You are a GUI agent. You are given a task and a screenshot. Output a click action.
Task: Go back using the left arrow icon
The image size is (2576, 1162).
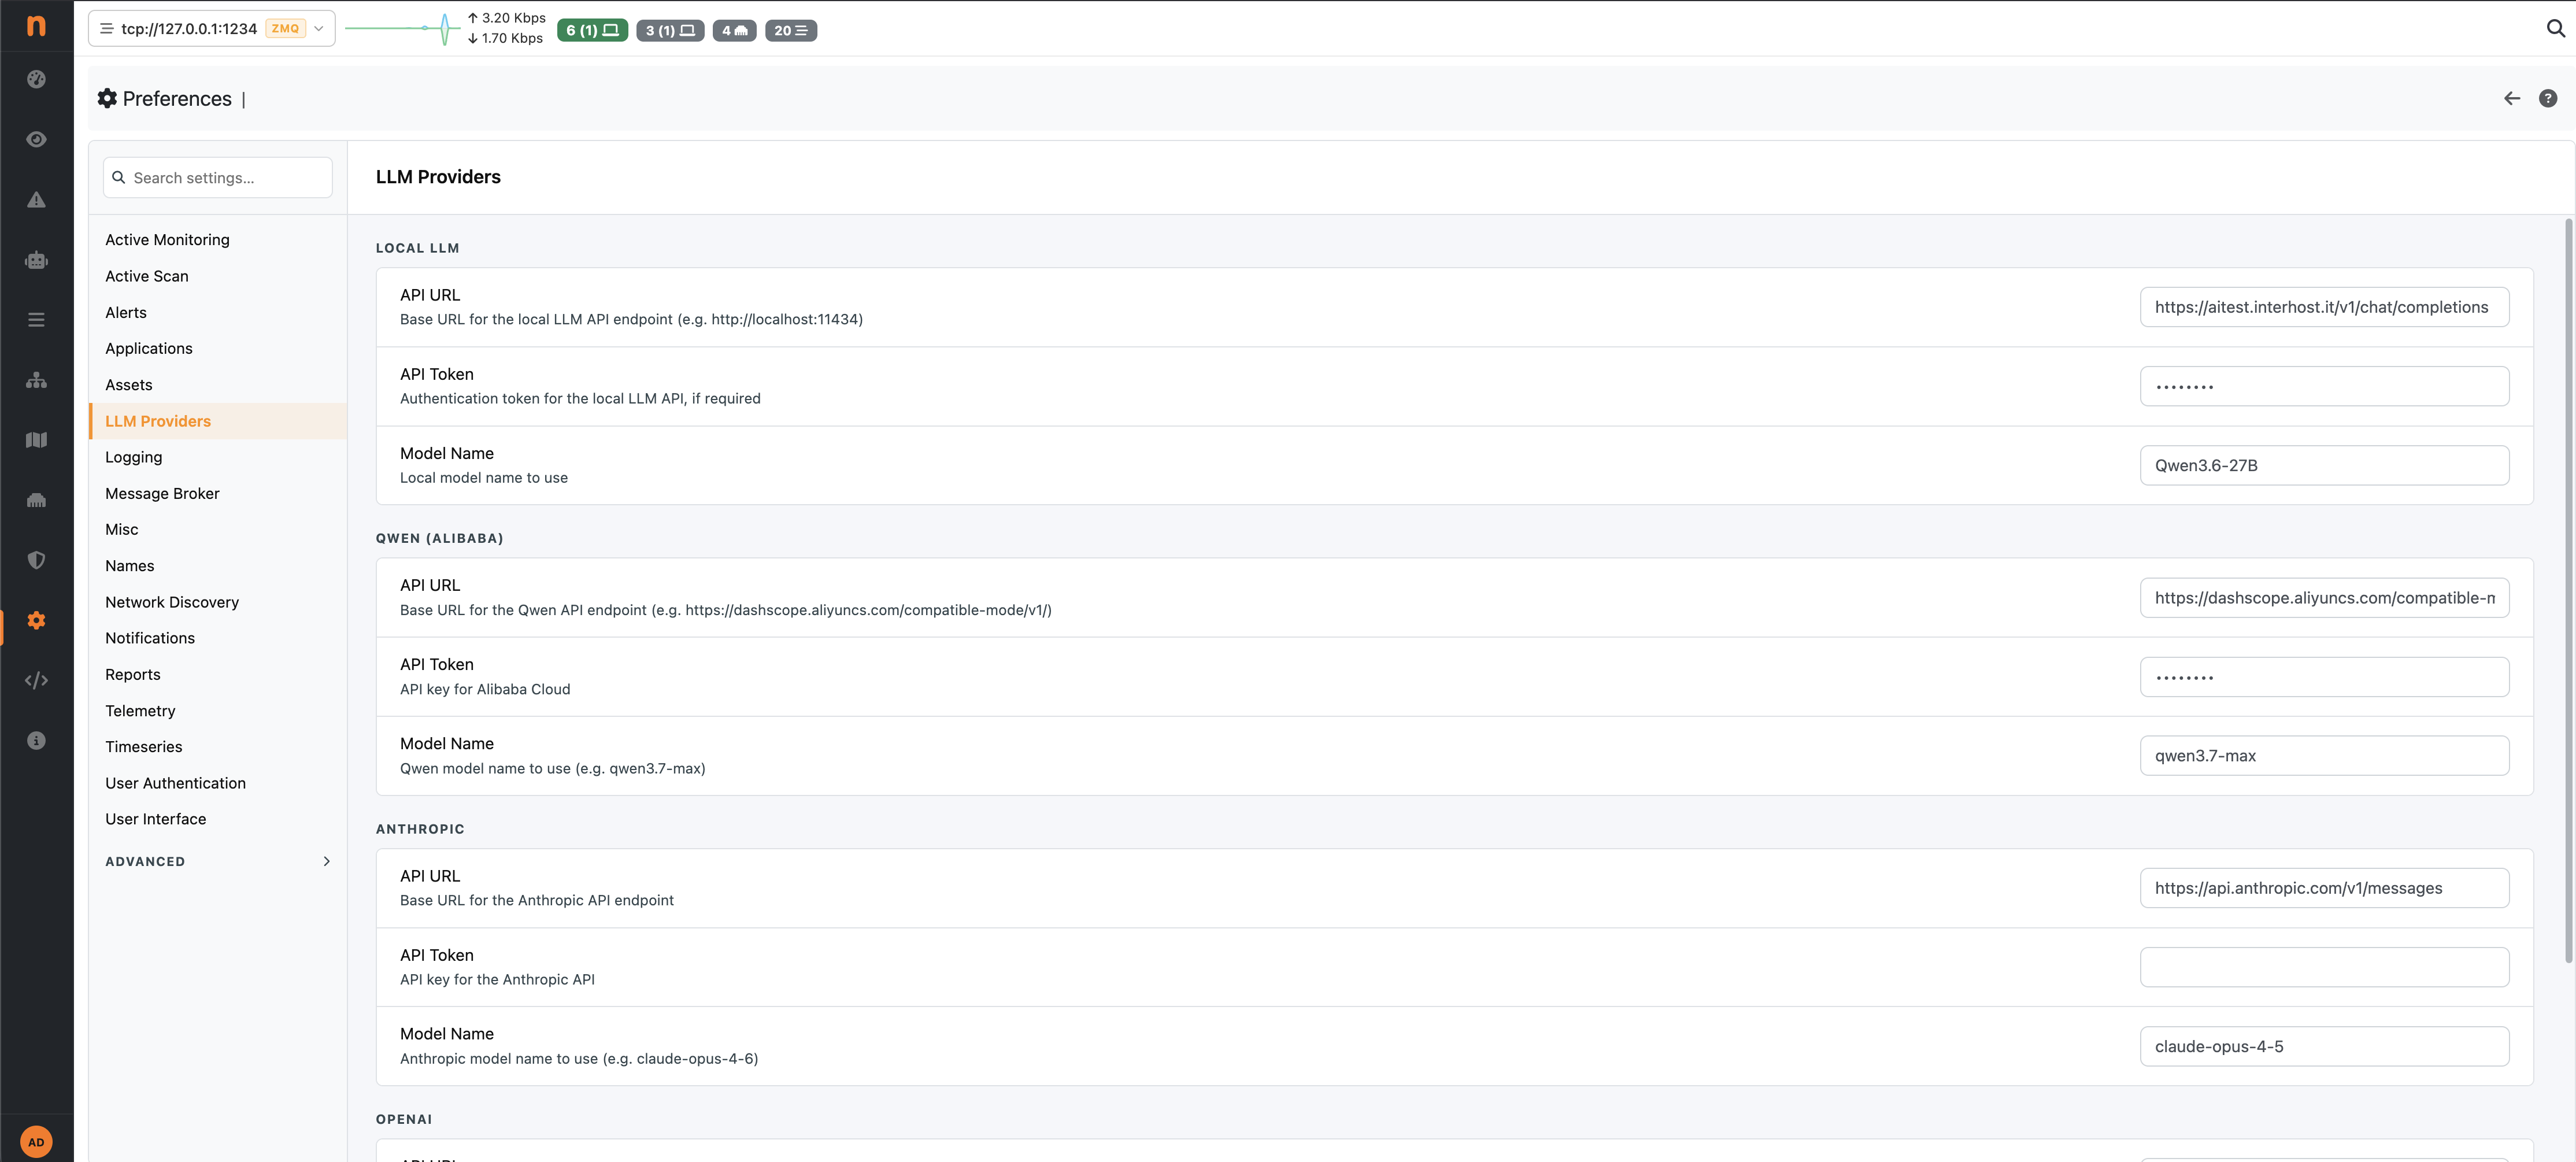[x=2511, y=98]
